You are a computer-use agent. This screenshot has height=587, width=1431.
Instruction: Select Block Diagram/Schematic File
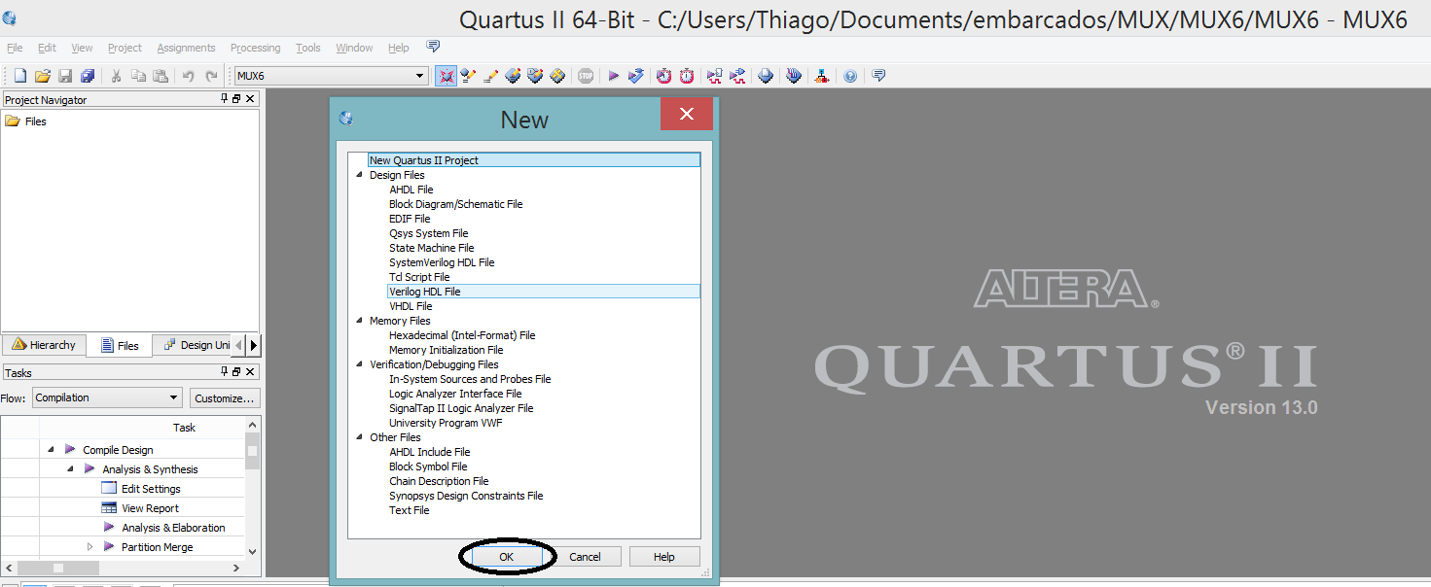[455, 204]
